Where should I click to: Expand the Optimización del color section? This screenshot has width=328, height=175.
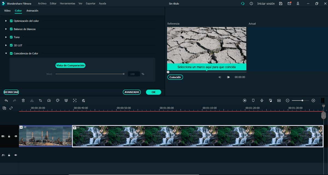pos(6,21)
